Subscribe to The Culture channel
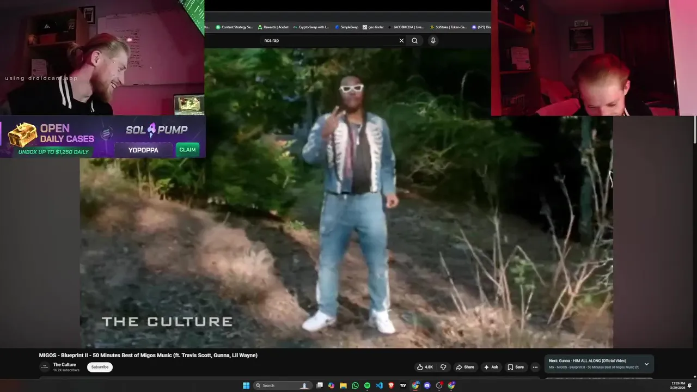 click(x=100, y=367)
